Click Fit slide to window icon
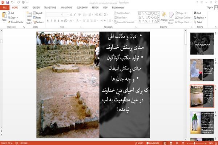Image resolution: width=218 pixels, height=145 pixels. click(x=216, y=143)
